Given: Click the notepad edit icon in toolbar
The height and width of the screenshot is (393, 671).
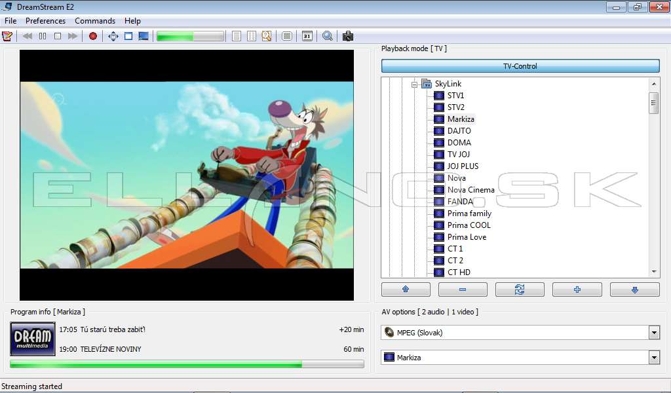Looking at the screenshot, I should click(7, 36).
